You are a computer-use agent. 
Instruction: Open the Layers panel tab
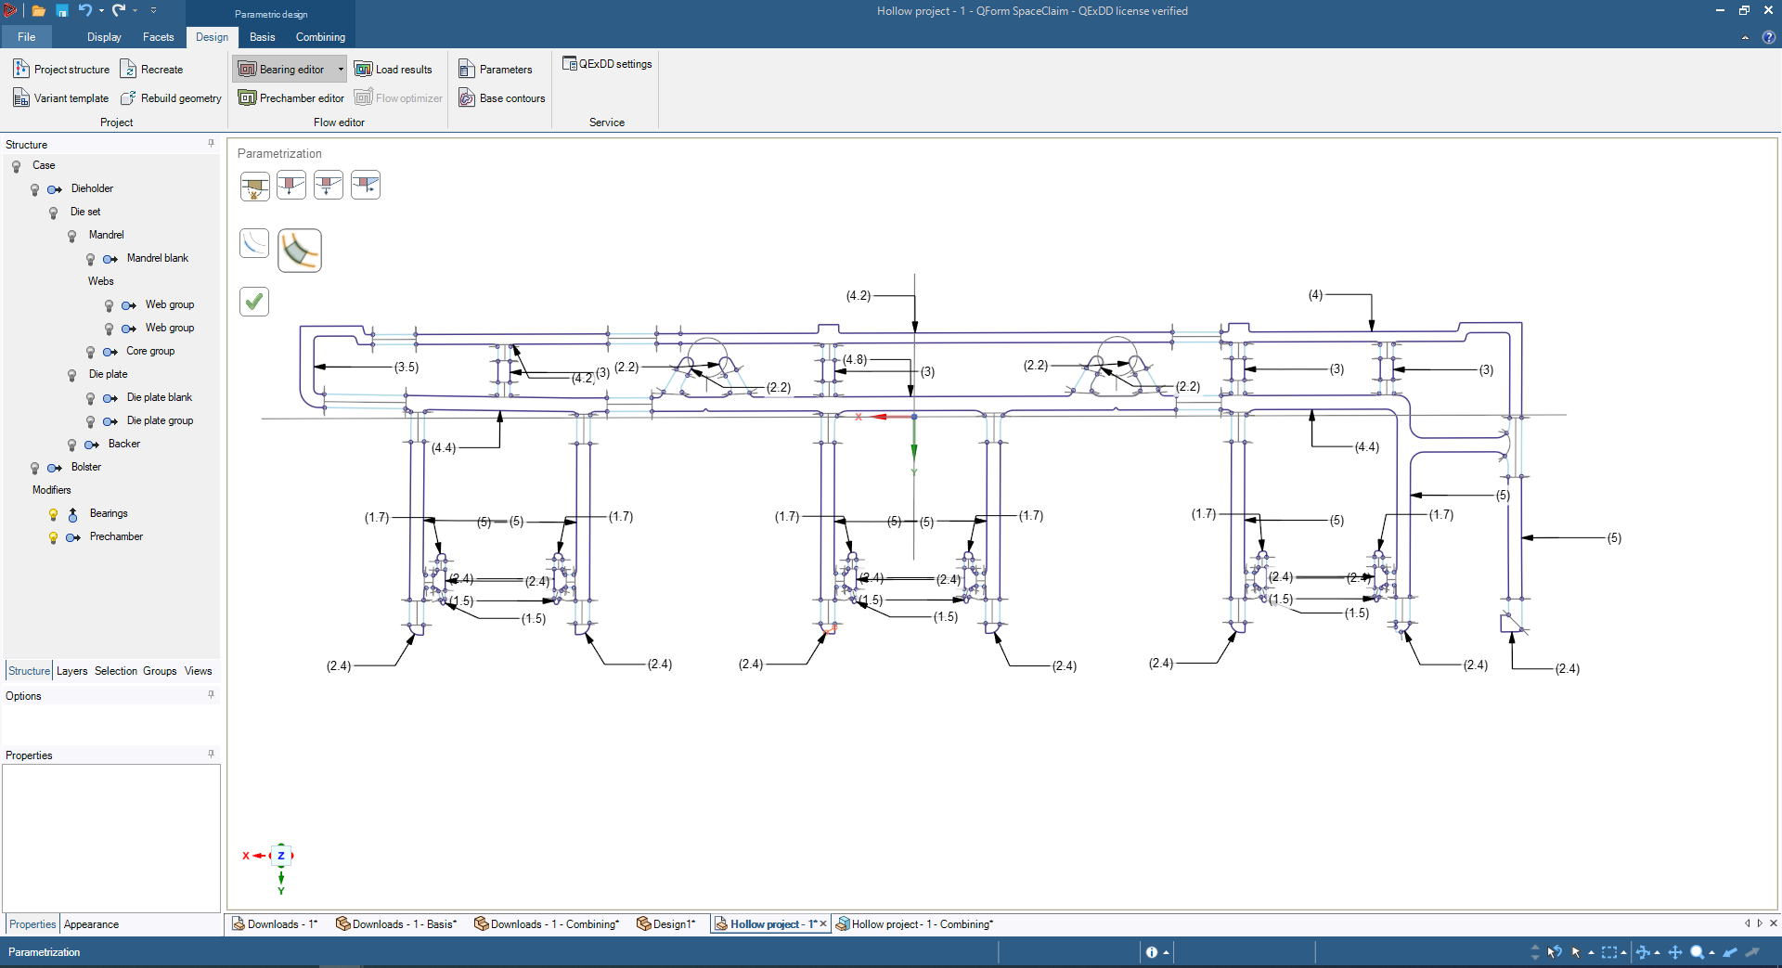pyautogui.click(x=71, y=671)
